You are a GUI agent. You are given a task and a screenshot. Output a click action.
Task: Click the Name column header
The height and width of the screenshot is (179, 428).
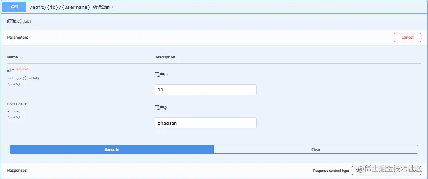click(x=12, y=57)
